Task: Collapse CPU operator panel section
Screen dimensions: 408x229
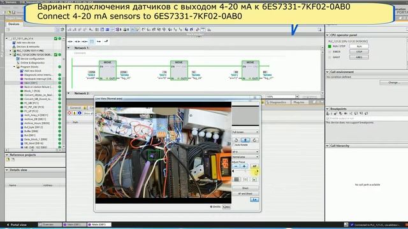Action: pos(327,35)
